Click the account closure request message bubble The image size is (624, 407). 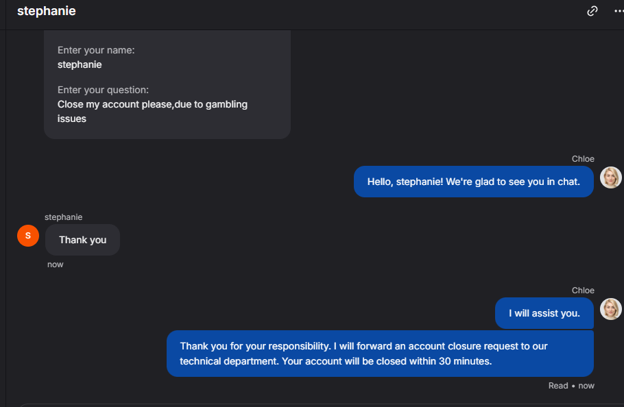pos(380,354)
